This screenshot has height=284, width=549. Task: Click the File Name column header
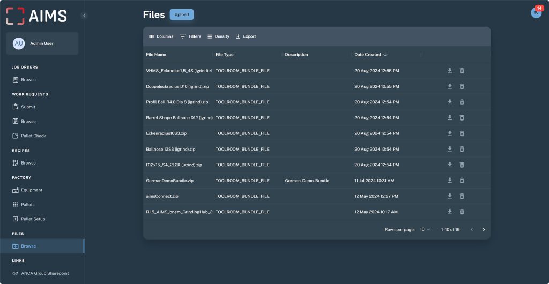pos(156,55)
